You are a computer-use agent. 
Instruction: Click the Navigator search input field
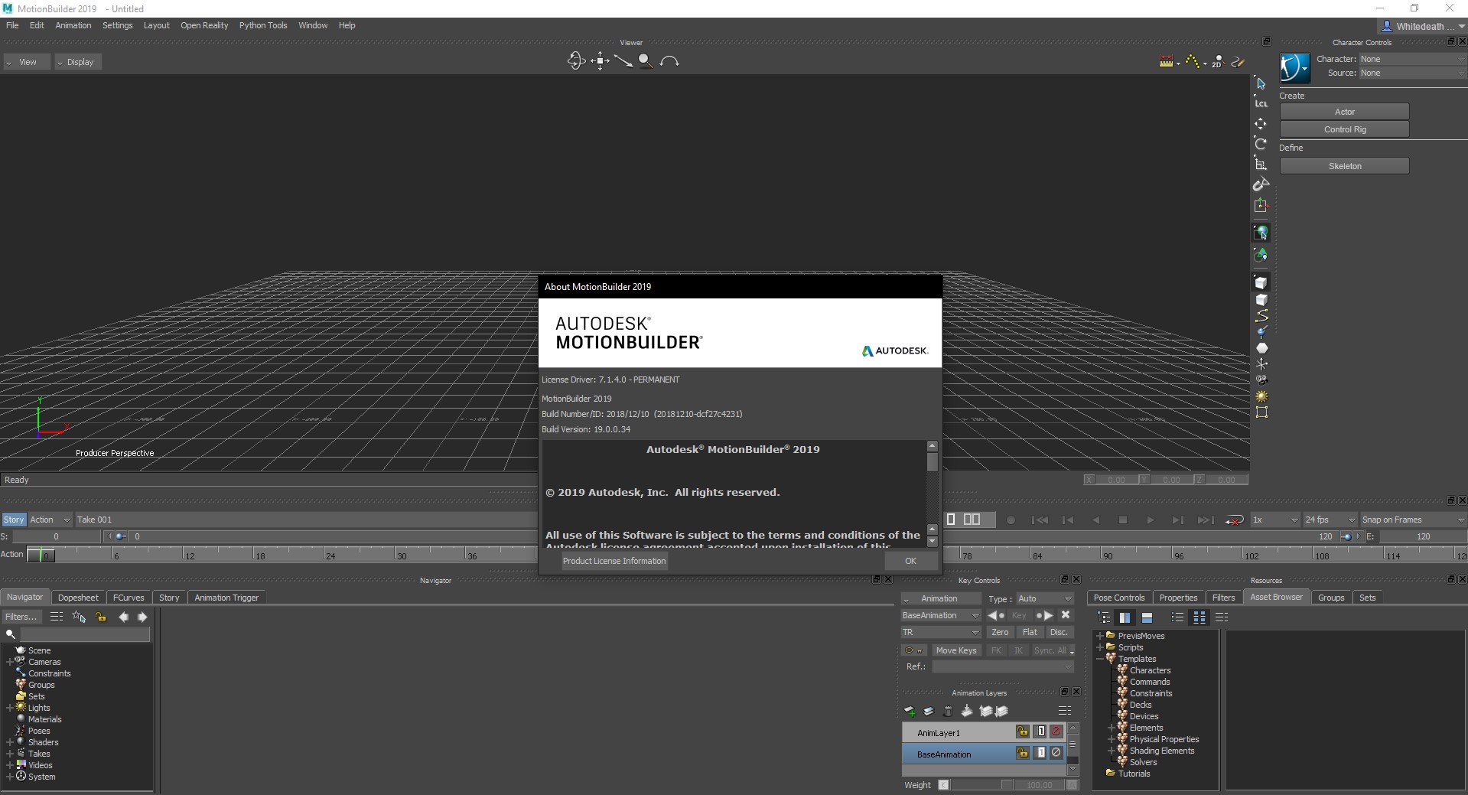click(x=85, y=634)
